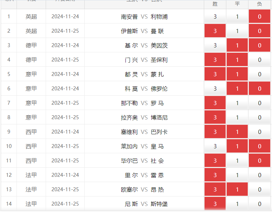Image resolution: width=272 pixels, height=213 pixels.
Task: Click match number 13 cell
Action: tap(9, 189)
